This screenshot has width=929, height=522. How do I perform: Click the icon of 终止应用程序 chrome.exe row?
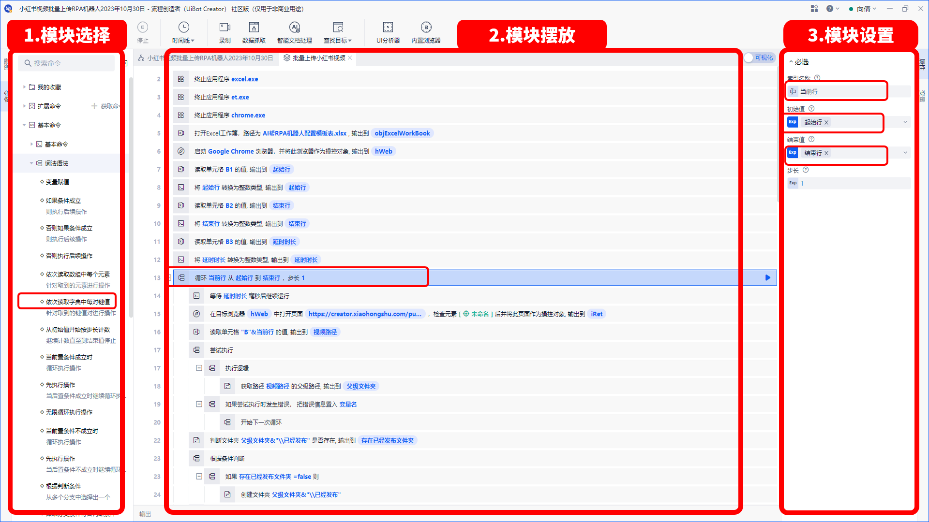pos(181,115)
